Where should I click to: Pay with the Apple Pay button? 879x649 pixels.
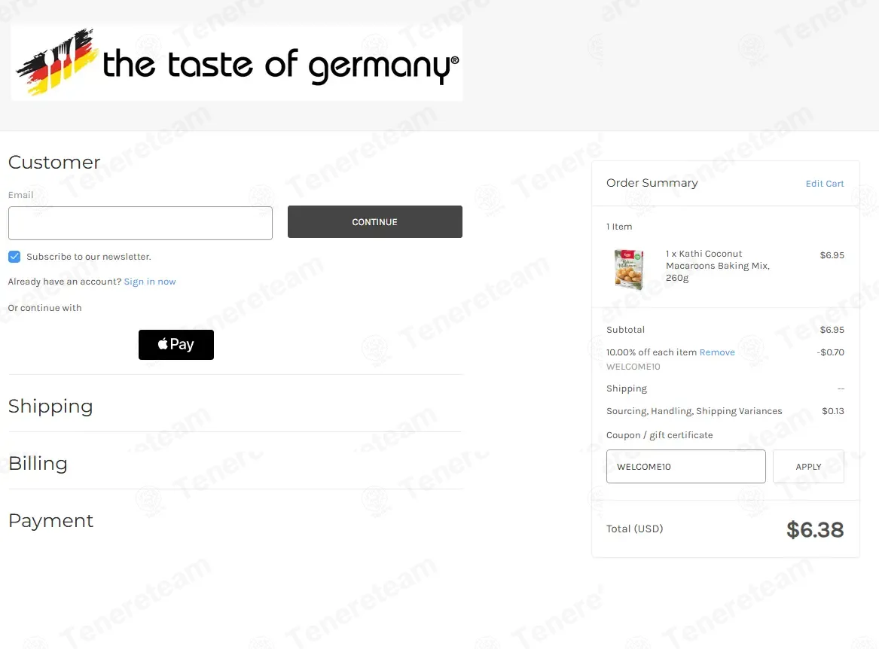176,345
